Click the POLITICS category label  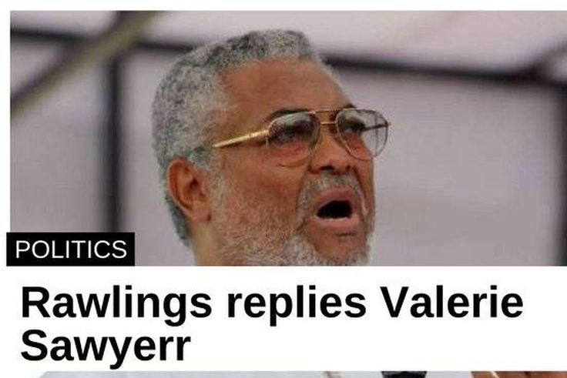(x=71, y=249)
